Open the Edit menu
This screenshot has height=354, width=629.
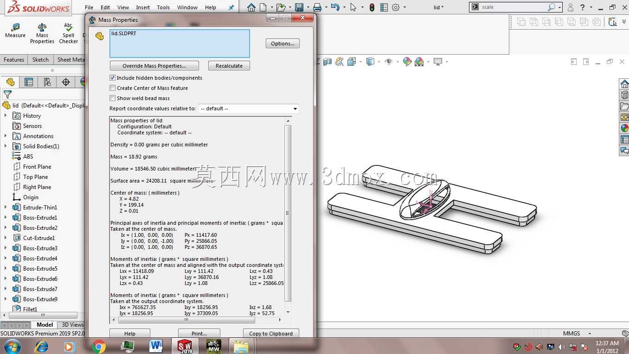pos(105,7)
